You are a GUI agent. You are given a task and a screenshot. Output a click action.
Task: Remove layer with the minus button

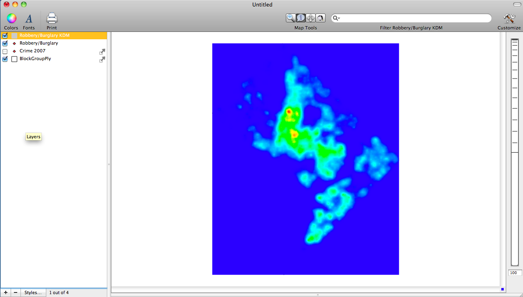pyautogui.click(x=16, y=292)
